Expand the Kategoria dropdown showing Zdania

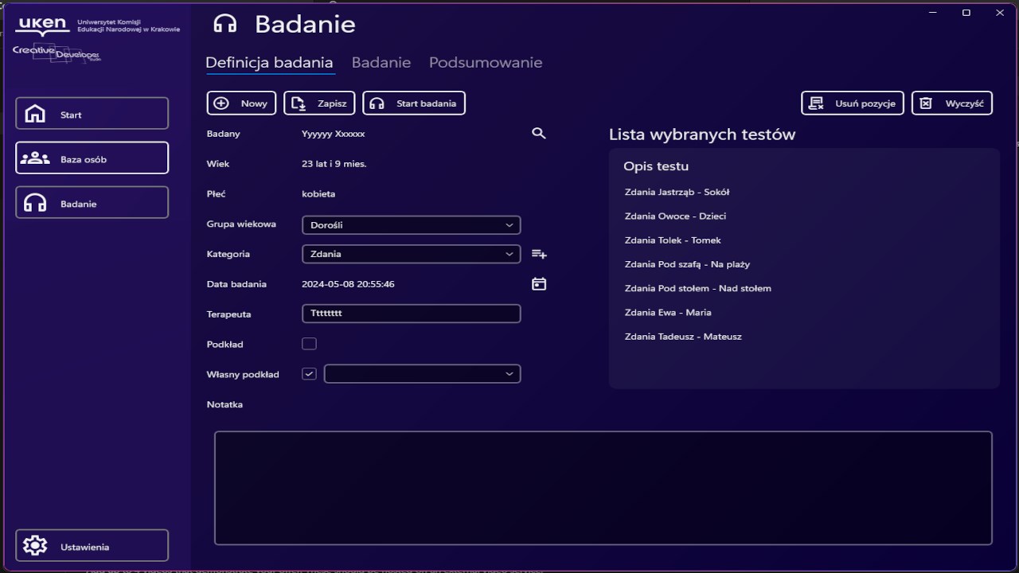coord(412,255)
